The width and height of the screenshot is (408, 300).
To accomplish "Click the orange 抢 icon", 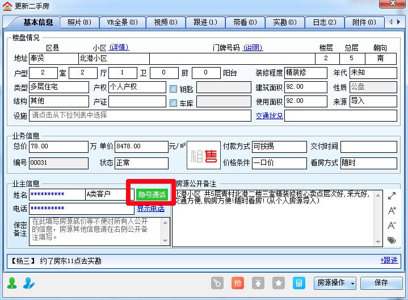I will 238,283.
